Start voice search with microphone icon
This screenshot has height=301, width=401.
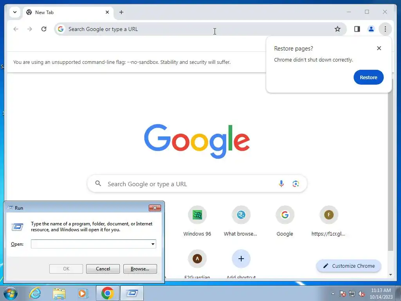pyautogui.click(x=281, y=183)
